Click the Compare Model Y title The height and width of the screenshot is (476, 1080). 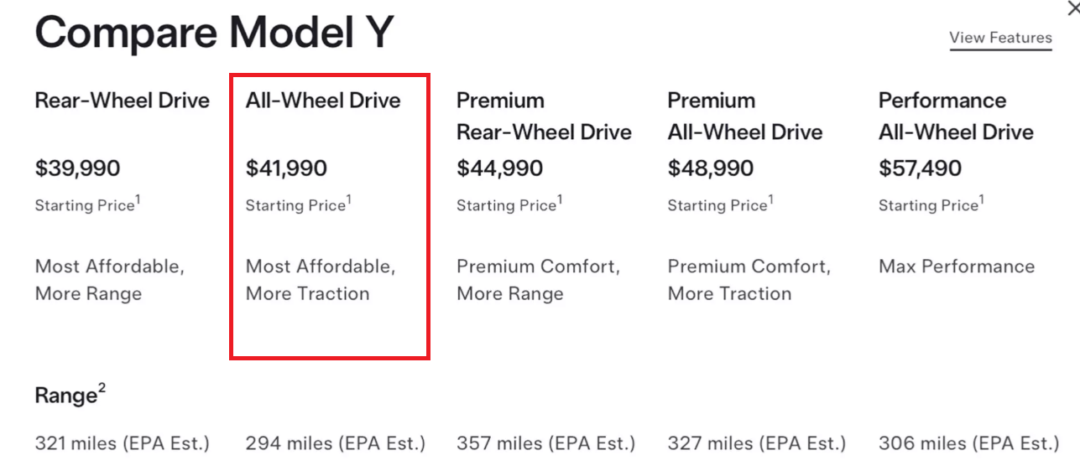214,34
